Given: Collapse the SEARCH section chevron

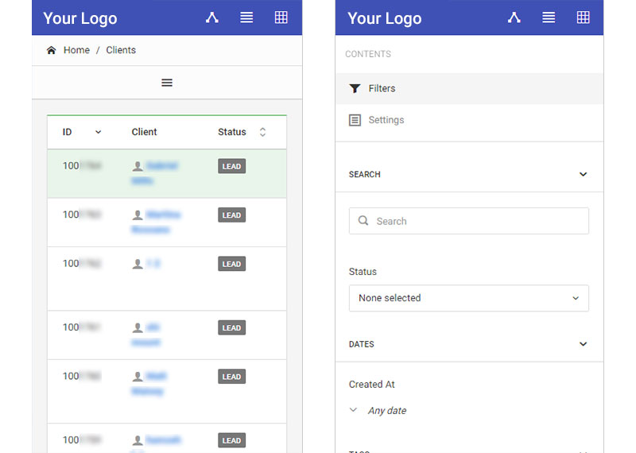Looking at the screenshot, I should tap(583, 174).
